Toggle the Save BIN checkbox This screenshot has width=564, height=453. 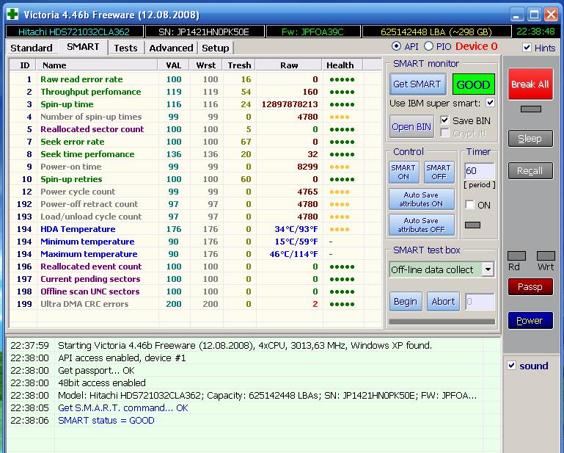[x=444, y=120]
